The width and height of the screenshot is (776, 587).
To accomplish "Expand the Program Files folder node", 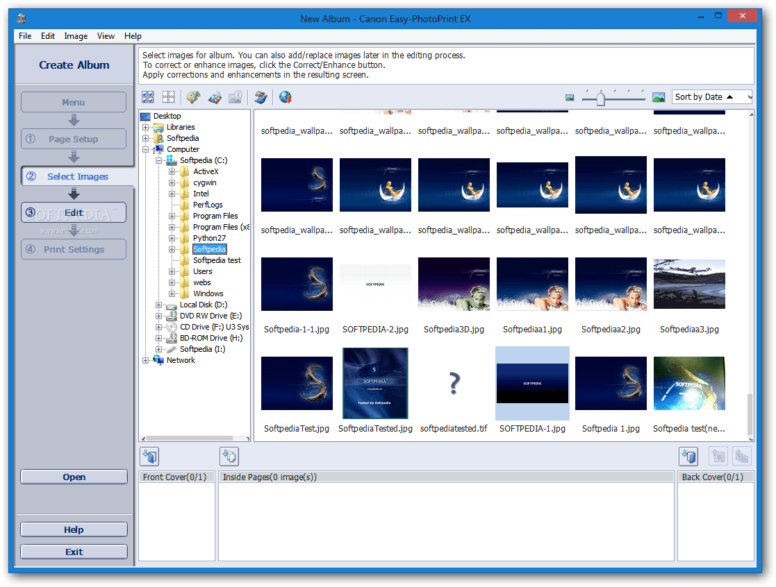I will (172, 216).
